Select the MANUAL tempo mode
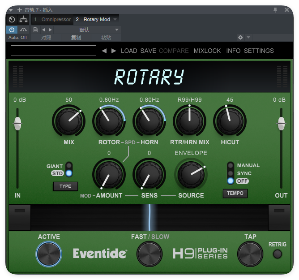Viewport: 299px width, 280px height. pyautogui.click(x=231, y=165)
